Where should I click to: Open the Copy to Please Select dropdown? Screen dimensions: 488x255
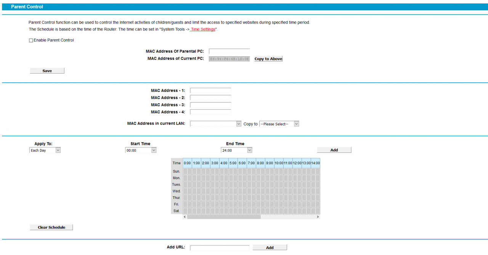click(x=279, y=124)
